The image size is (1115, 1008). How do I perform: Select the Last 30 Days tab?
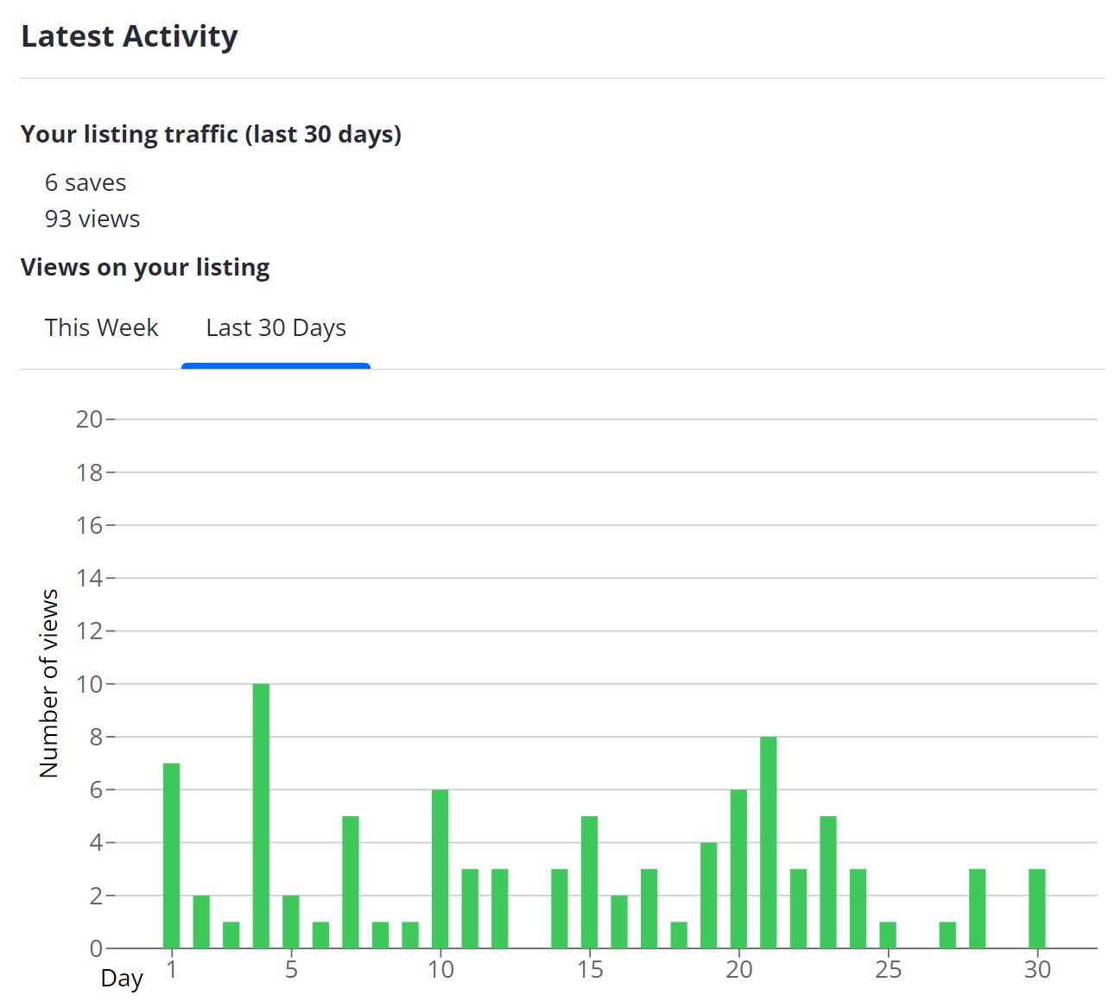pyautogui.click(x=276, y=329)
